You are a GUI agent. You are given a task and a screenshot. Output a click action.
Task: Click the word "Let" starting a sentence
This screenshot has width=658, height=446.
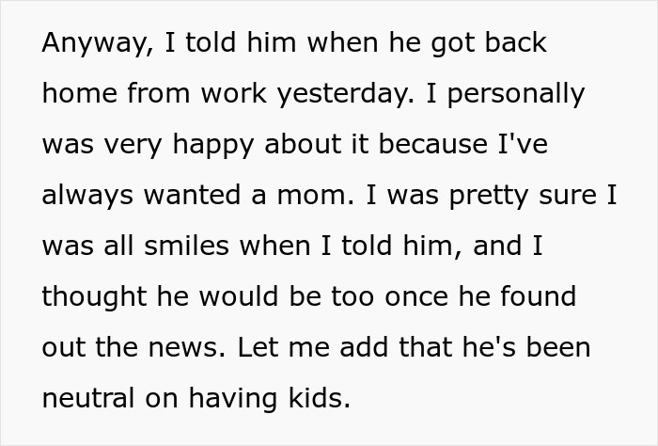click(x=256, y=347)
